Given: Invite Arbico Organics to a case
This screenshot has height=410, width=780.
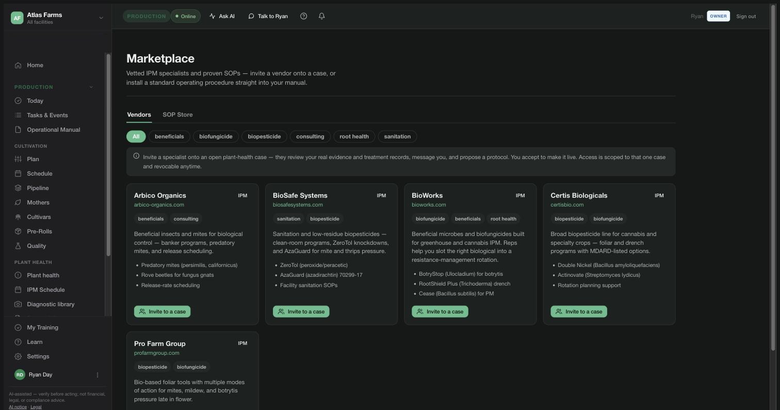Looking at the screenshot, I should coord(162,311).
